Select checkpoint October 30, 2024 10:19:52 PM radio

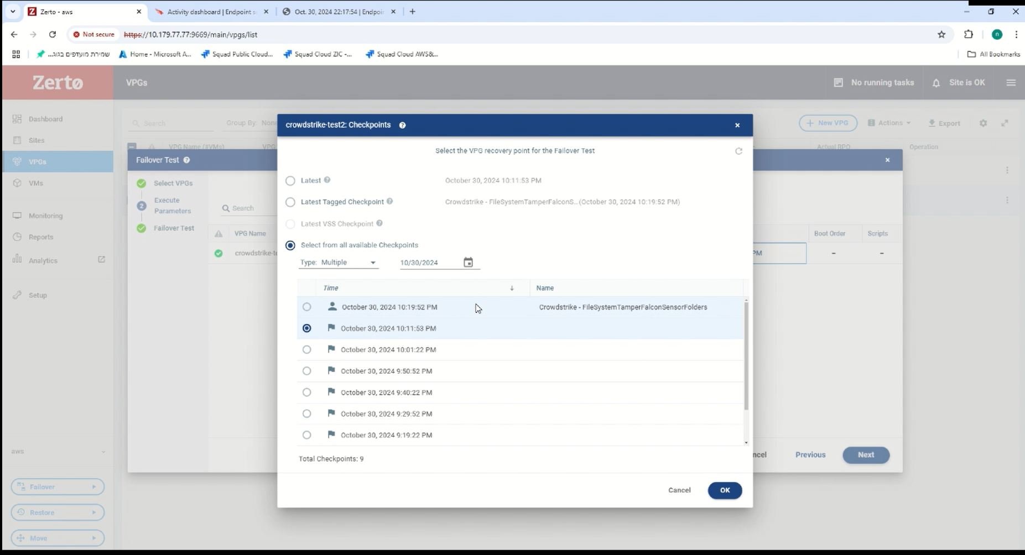[306, 307]
